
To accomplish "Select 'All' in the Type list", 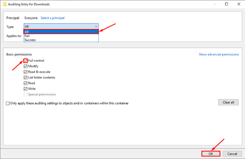I will click(61, 32).
